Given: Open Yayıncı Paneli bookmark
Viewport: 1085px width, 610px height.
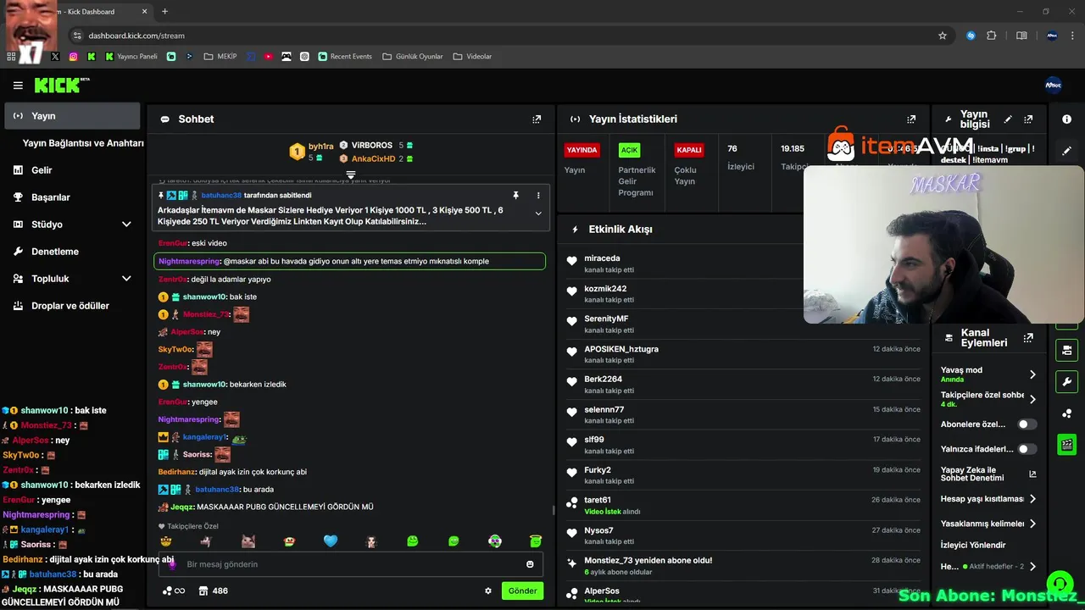Looking at the screenshot, I should pyautogui.click(x=131, y=57).
